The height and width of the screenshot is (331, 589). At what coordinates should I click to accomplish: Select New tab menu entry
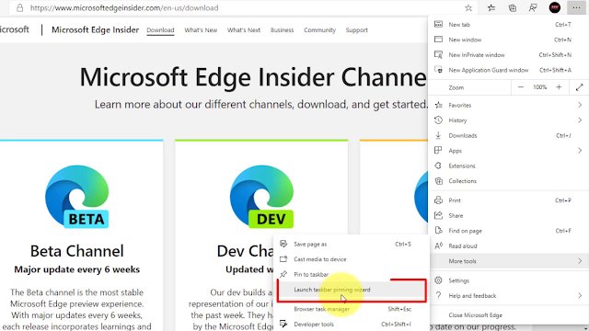(508, 25)
